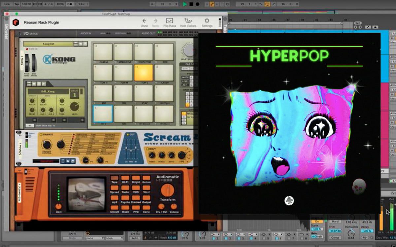Click the Auto button in Ableton's device strip
Image resolution: width=396 pixels, height=247 pixels.
click(x=135, y=238)
